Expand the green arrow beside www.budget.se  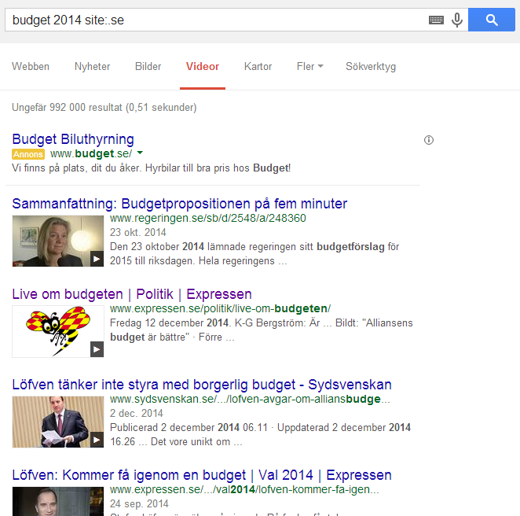click(x=140, y=153)
